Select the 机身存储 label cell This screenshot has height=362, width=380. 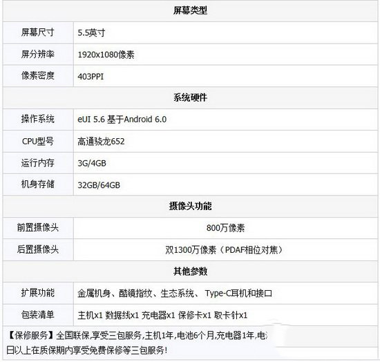pos(38,184)
